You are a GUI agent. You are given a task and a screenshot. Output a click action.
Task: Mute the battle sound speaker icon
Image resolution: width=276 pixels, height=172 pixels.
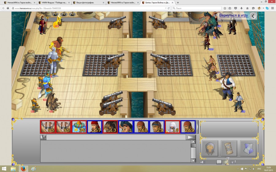tap(203, 162)
